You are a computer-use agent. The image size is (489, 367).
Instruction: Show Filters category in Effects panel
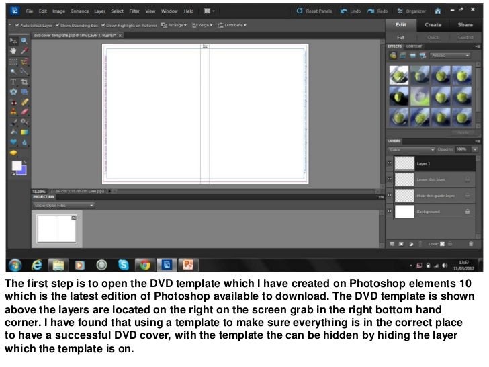pos(393,56)
